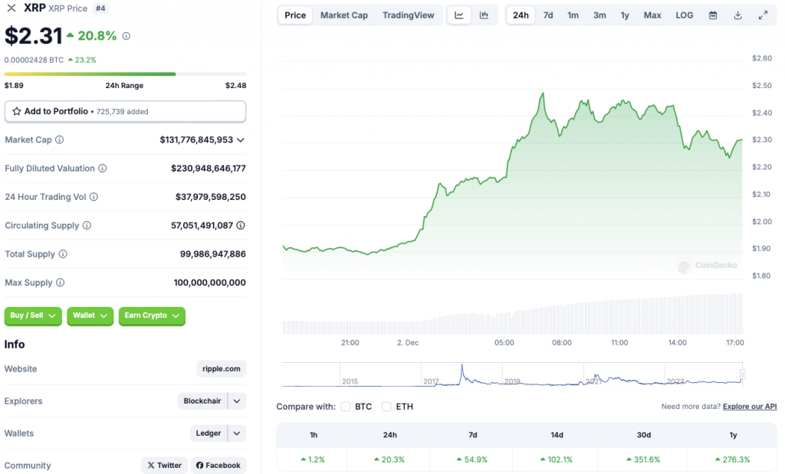Switch to TradingView tab
This screenshot has width=785, height=474.
pyautogui.click(x=408, y=15)
